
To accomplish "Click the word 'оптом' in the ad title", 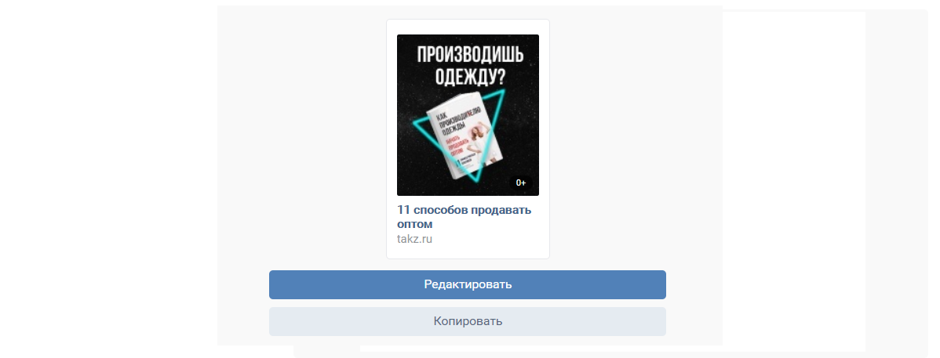I will point(414,225).
